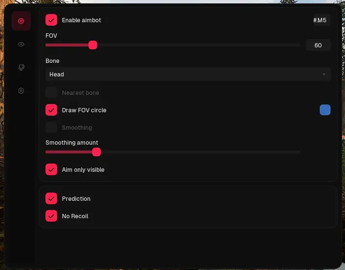Enable the Smoothing checkbox
Viewport: 345px width, 270px height.
(51, 127)
